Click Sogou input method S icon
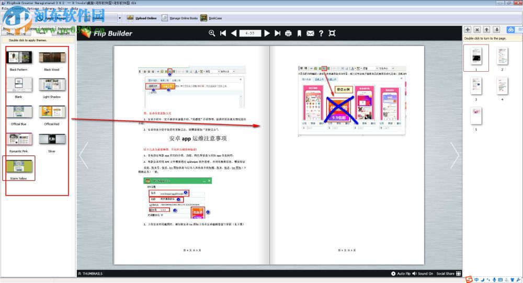 pos(469,280)
